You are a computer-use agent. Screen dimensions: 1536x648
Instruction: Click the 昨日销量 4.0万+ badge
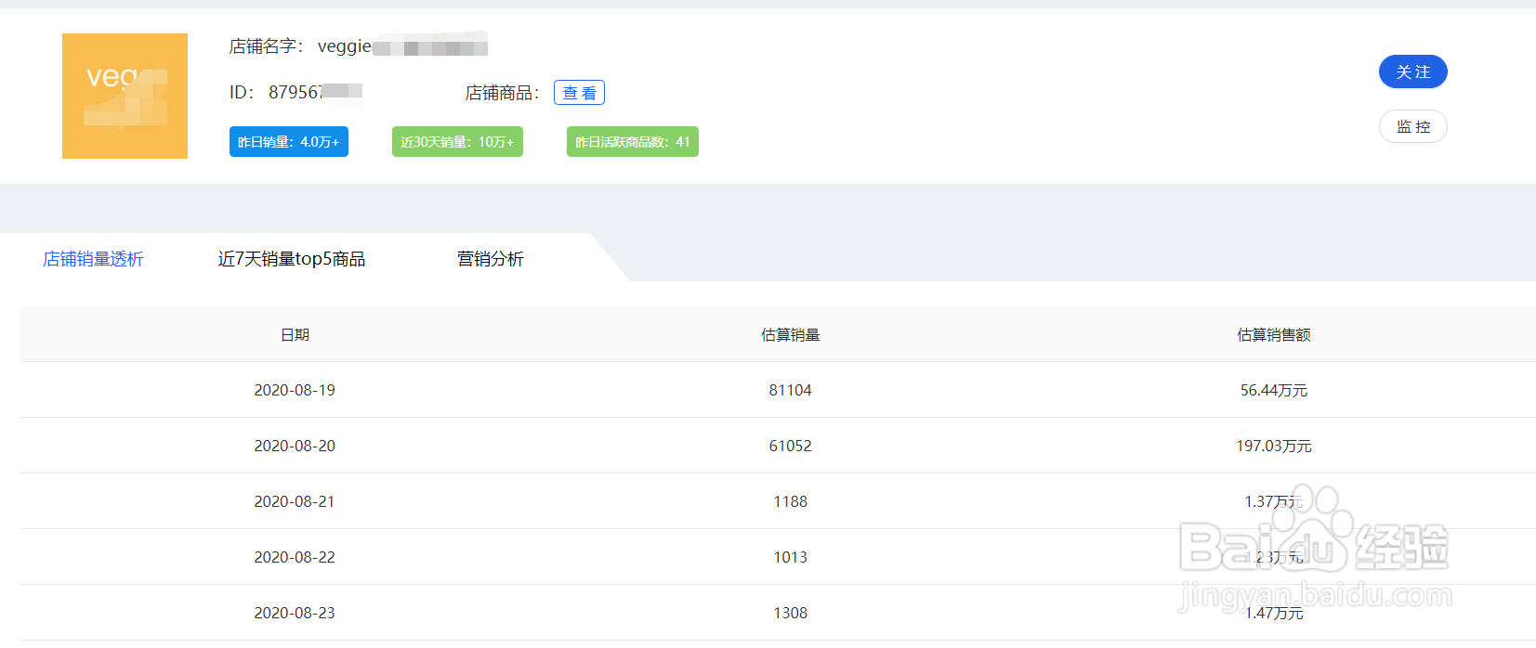click(x=288, y=142)
